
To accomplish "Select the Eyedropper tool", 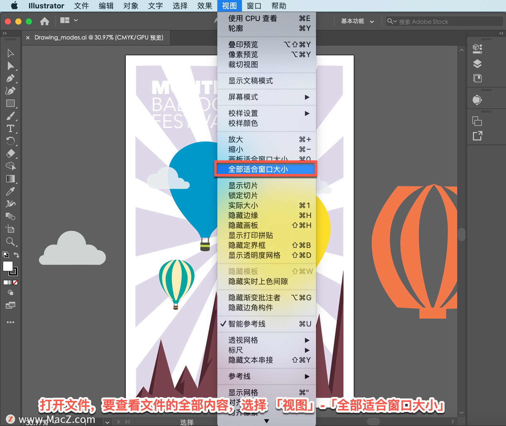I will click(x=10, y=191).
